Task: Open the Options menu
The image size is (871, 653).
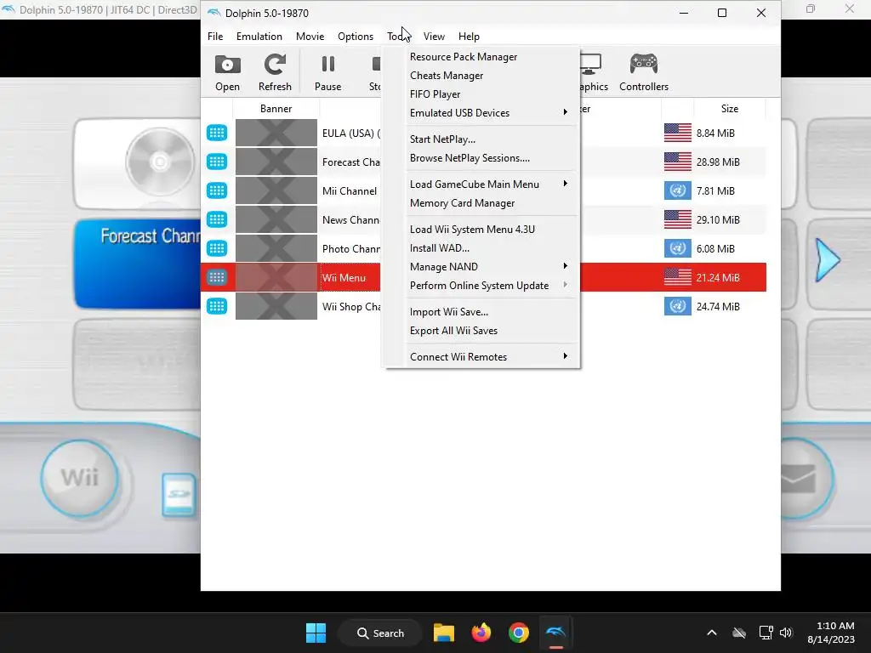Action: [x=356, y=36]
